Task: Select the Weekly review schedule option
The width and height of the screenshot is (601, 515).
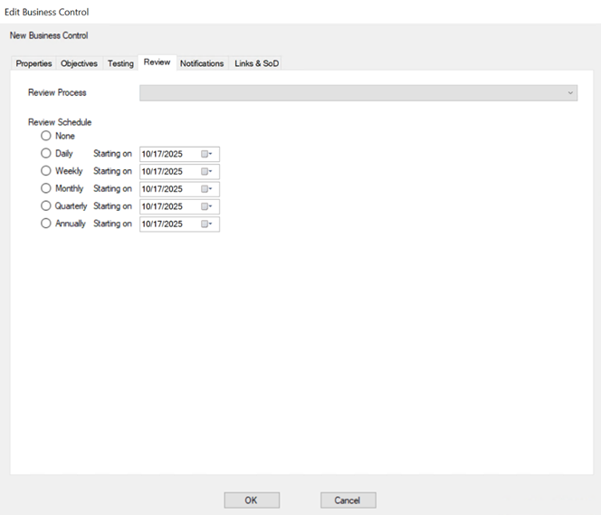Action: point(46,171)
